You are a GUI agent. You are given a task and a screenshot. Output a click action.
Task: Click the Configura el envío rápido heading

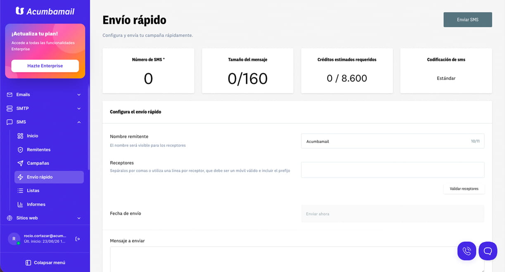click(x=135, y=112)
